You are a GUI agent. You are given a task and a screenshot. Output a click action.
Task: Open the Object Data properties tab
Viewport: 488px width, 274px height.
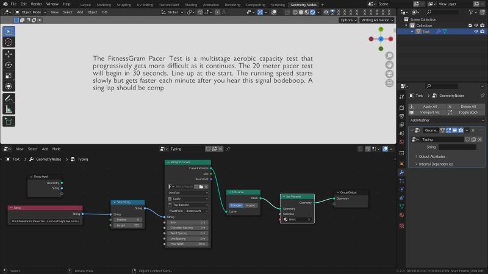pyautogui.click(x=401, y=206)
